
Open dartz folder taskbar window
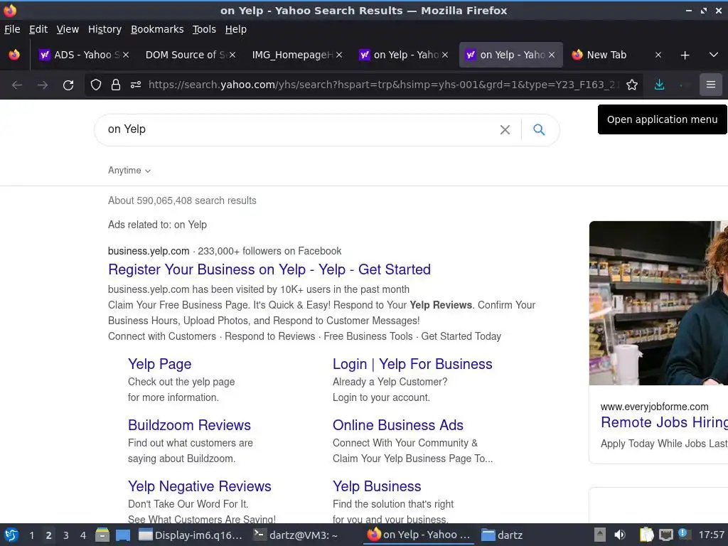pos(503,535)
